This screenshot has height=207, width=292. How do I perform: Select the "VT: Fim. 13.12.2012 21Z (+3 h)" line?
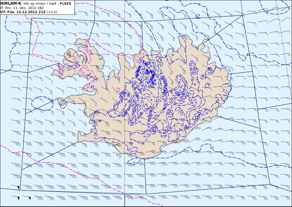point(29,12)
